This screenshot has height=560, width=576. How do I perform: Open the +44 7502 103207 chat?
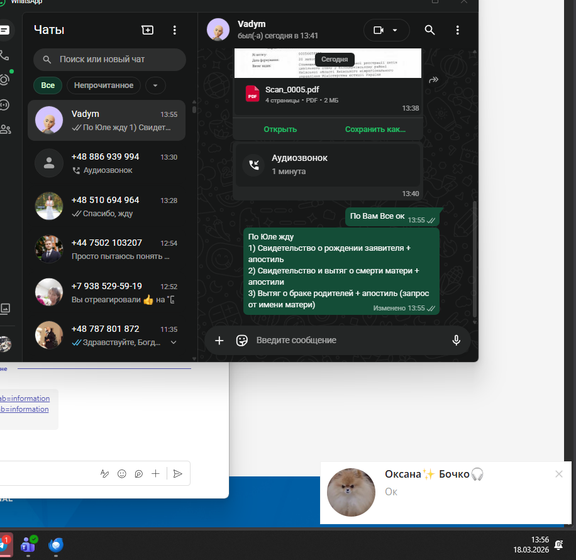[106, 250]
